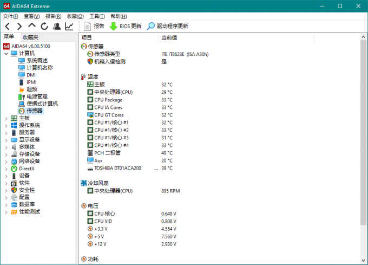Go back with the left arrow toolbar icon
The width and height of the screenshot is (368, 265).
coord(7,27)
